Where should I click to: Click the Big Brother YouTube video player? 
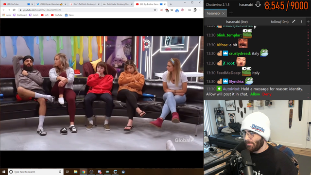(102, 93)
